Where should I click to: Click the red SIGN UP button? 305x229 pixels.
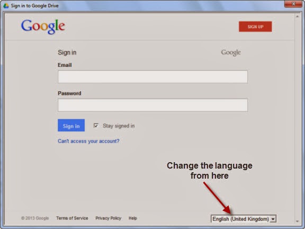click(x=255, y=27)
